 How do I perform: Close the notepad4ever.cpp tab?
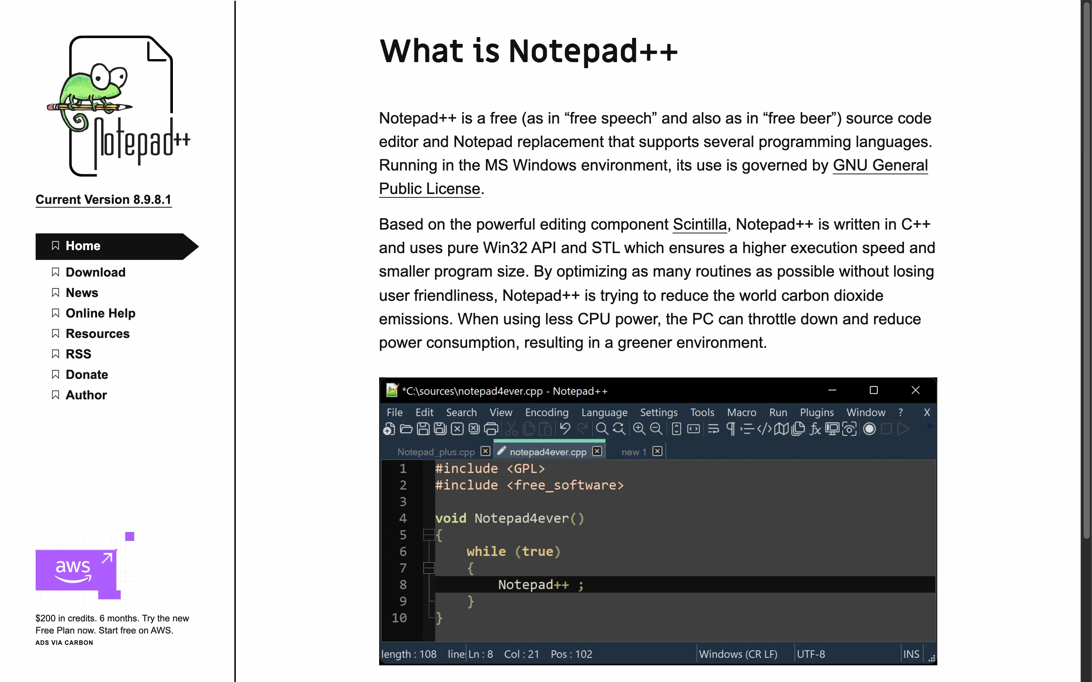(597, 451)
